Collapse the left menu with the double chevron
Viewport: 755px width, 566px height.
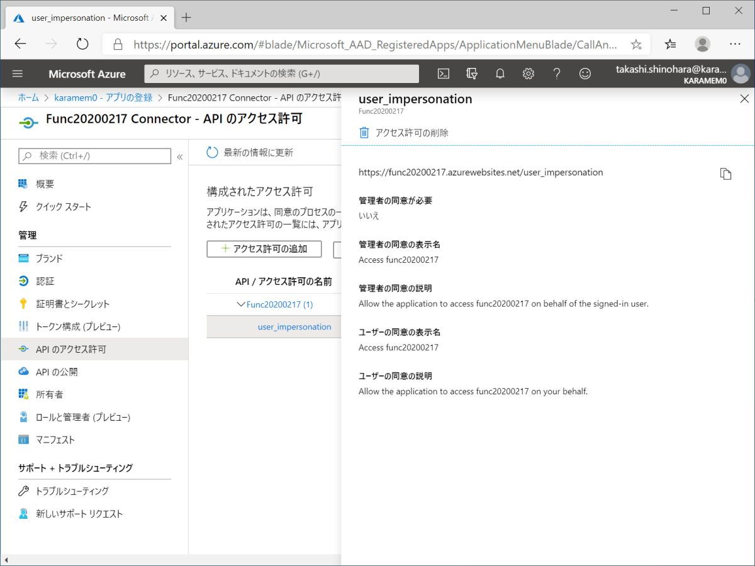(x=179, y=157)
